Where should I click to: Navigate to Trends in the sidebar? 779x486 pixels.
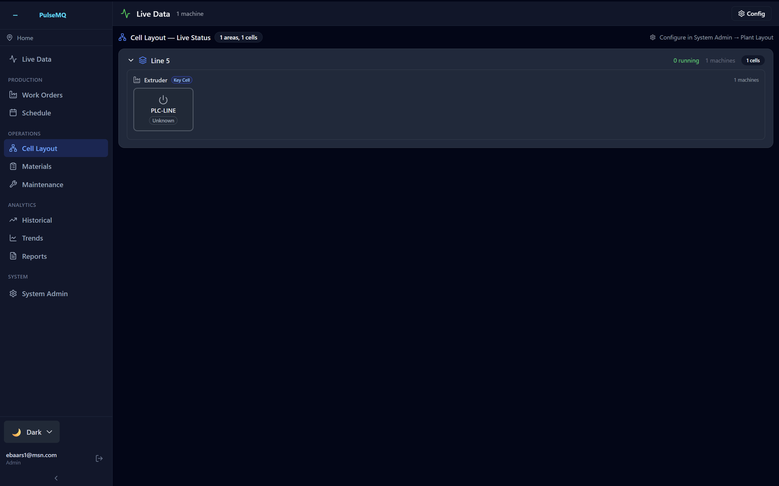(32, 238)
